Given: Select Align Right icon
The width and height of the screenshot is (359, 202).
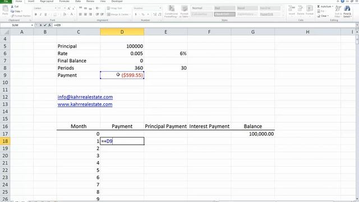Looking at the screenshot, I should pos(90,15).
